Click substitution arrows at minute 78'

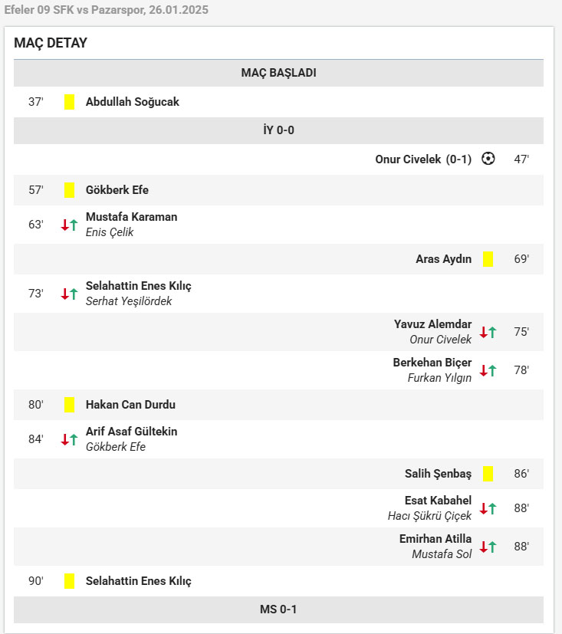point(488,370)
